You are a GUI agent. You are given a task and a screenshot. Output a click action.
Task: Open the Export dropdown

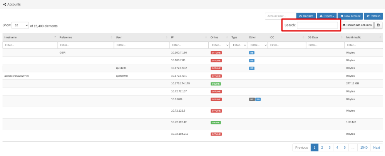pyautogui.click(x=326, y=16)
